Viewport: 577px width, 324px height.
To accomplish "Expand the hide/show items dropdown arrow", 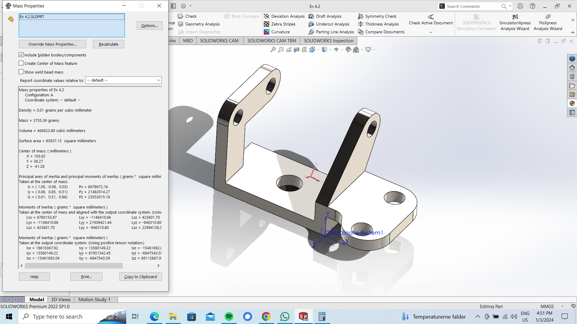I will (x=342, y=49).
